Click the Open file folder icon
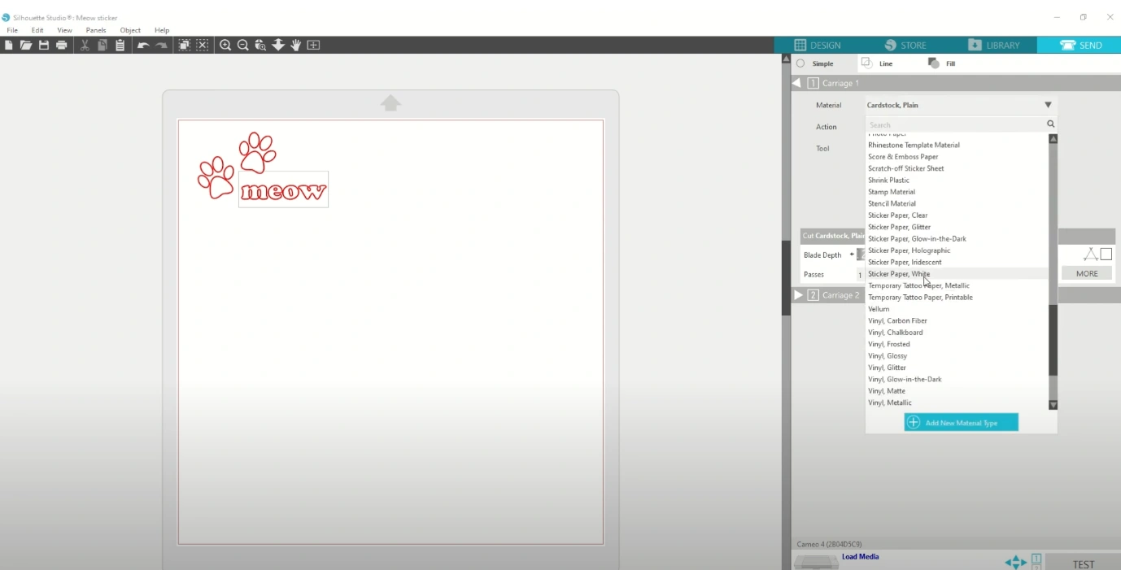The width and height of the screenshot is (1121, 570). pos(26,46)
